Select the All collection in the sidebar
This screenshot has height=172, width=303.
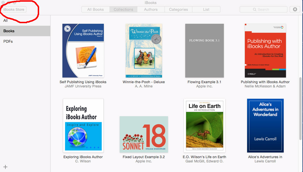coord(25,20)
